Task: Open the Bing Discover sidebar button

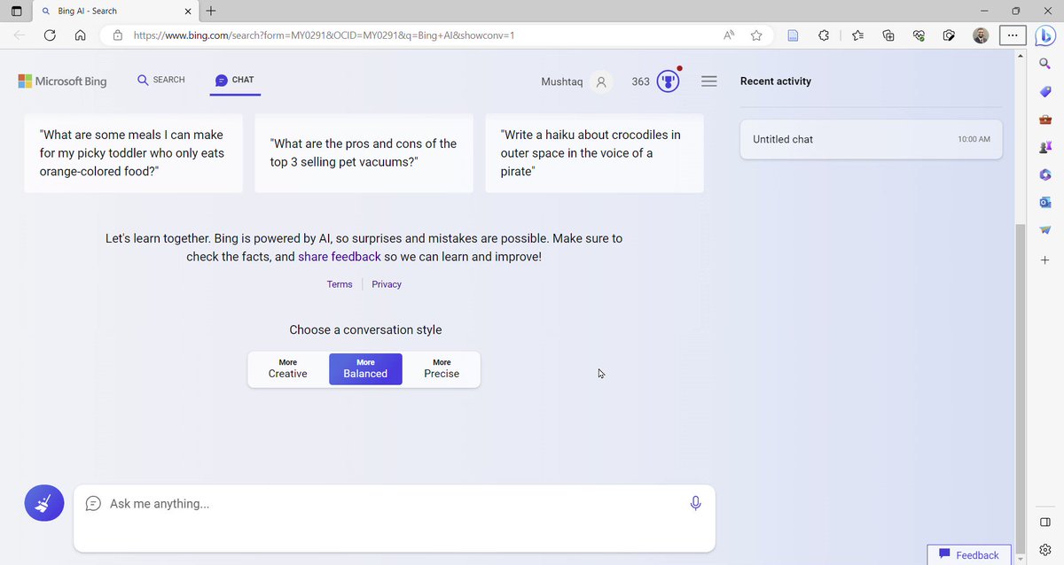Action: coord(1044,35)
